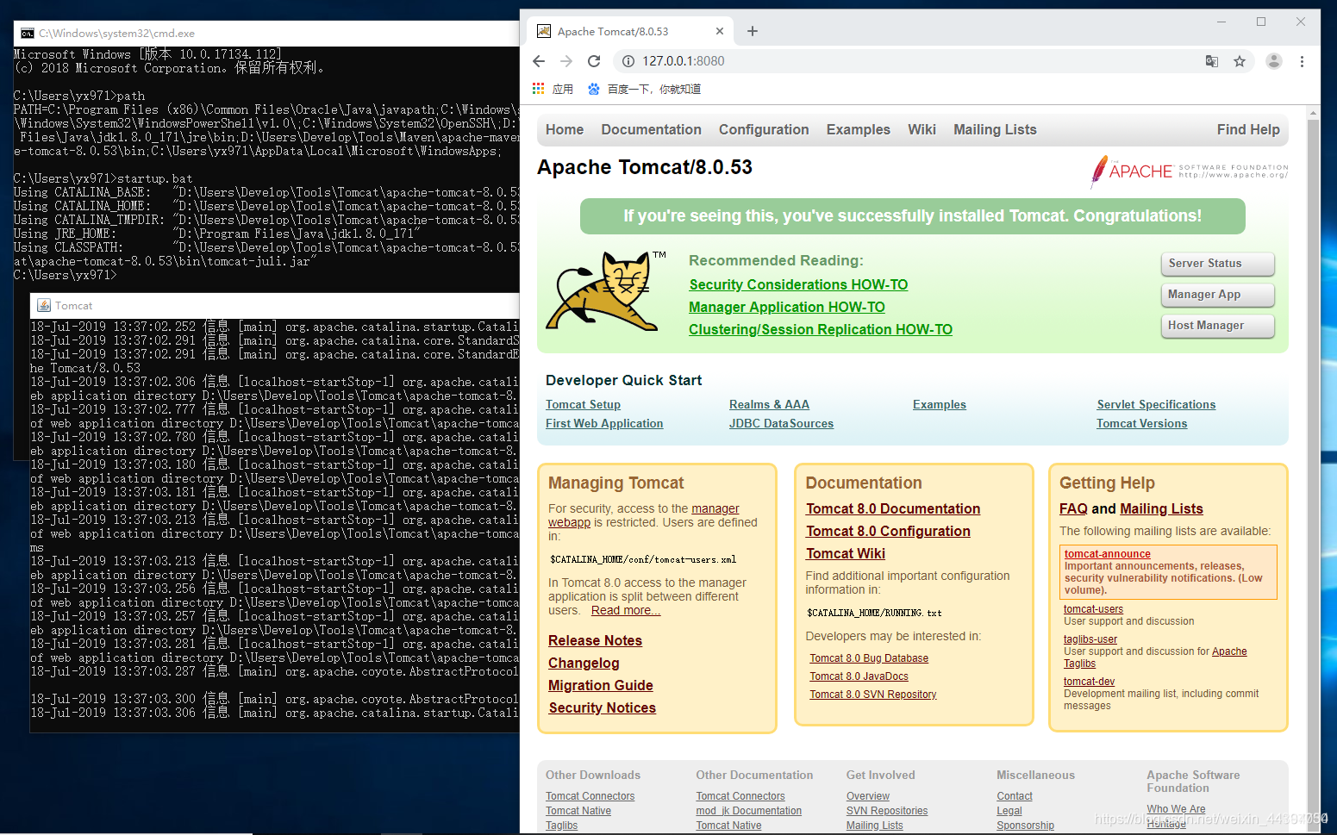Open the Tomcat Setup link
1337x835 pixels.
583,404
